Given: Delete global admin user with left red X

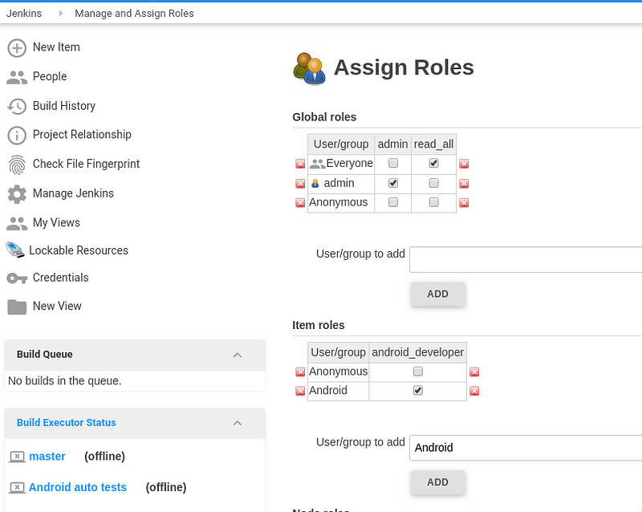Looking at the screenshot, I should 300,184.
